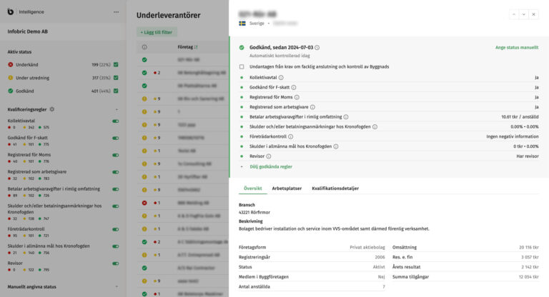Viewport: 549px width, 297px height.
Task: Click the Lägg till filter button
Action: [157, 32]
